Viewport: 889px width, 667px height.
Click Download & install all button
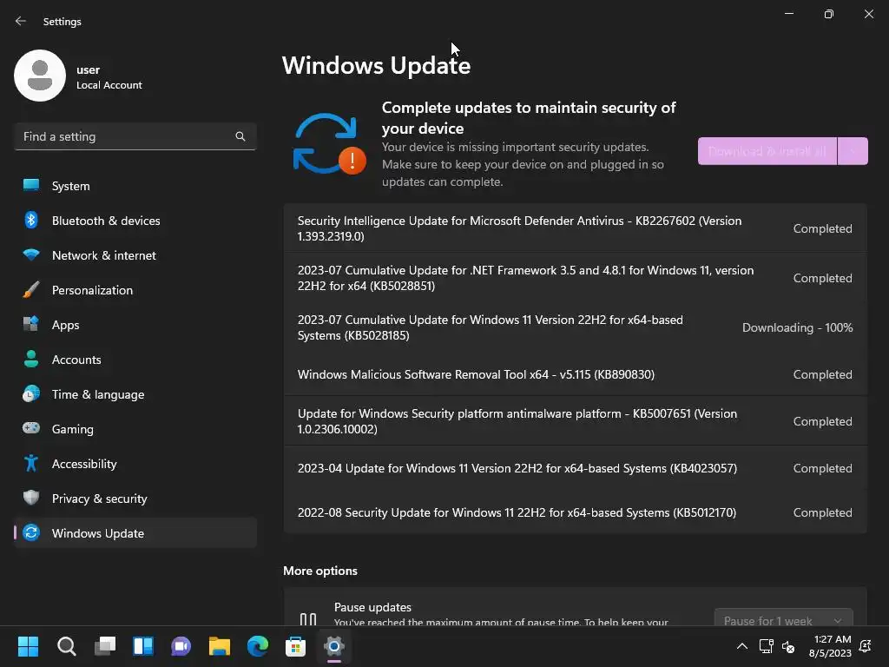pos(767,151)
